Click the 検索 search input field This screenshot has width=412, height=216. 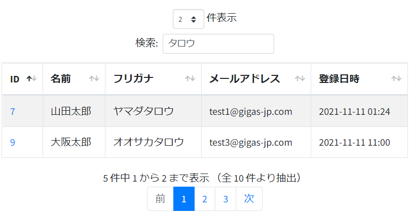point(218,44)
